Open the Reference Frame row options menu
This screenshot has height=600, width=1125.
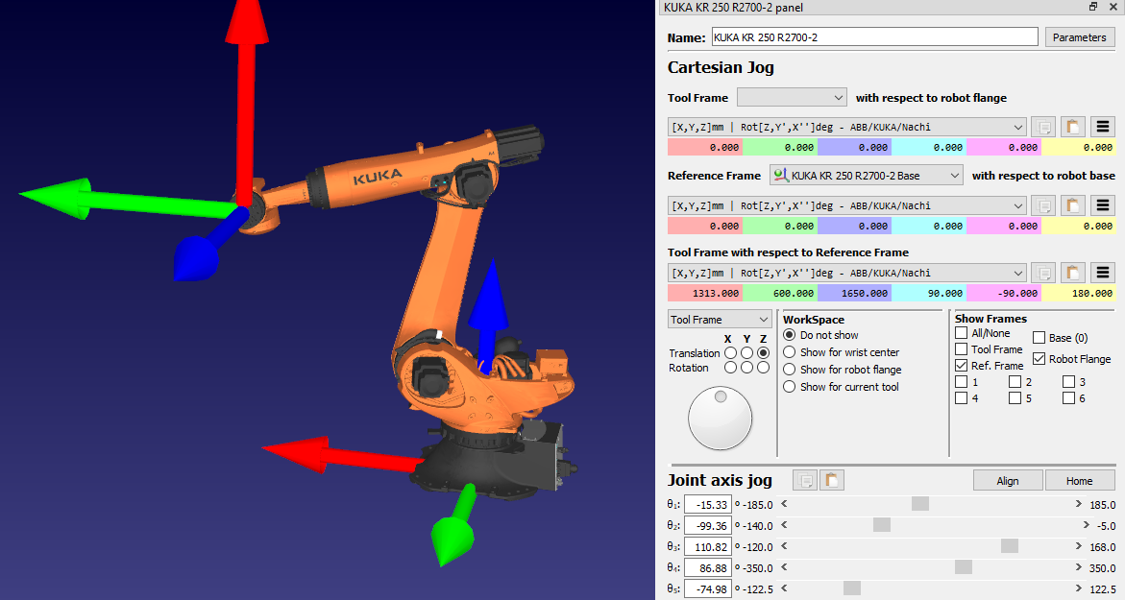pyautogui.click(x=1103, y=205)
